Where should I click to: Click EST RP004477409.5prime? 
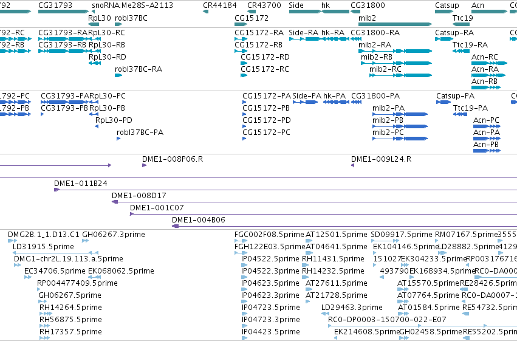(77, 284)
